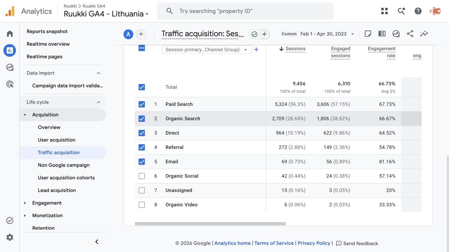Check the Organic Video row checkbox
Image resolution: width=449 pixels, height=252 pixels.
point(142,205)
